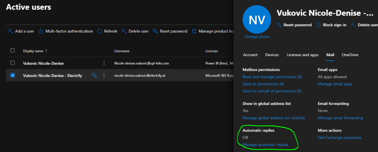Click key icon beside Electrify user row
378x152 pixels.
click(x=94, y=75)
